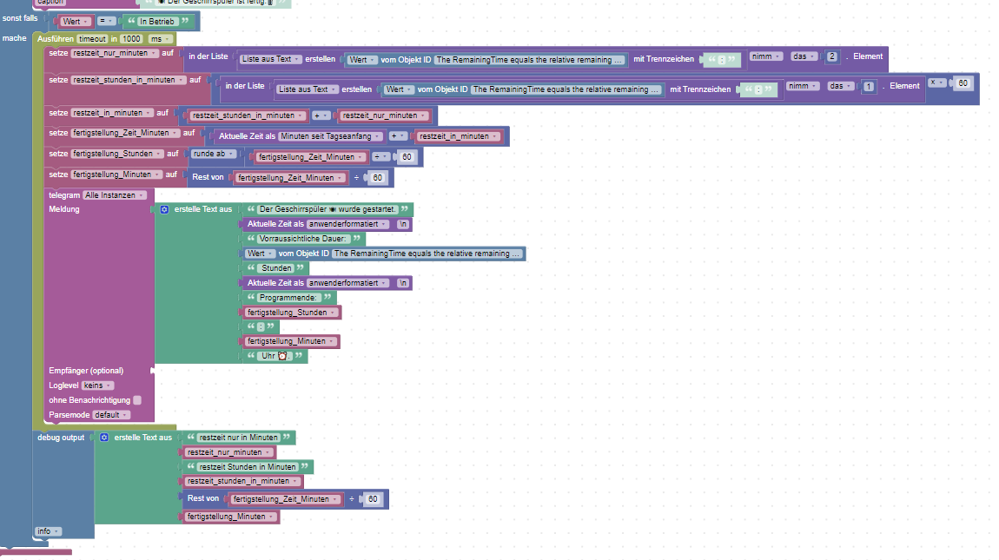
Task: Open the 'Liste aus Text' dropdown in the first setze row
Action: tap(271, 59)
